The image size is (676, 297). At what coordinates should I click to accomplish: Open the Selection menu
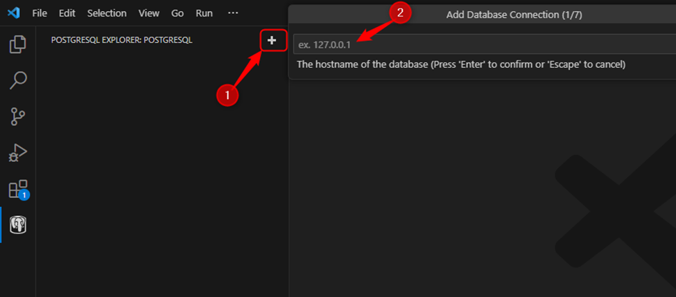pyautogui.click(x=107, y=13)
